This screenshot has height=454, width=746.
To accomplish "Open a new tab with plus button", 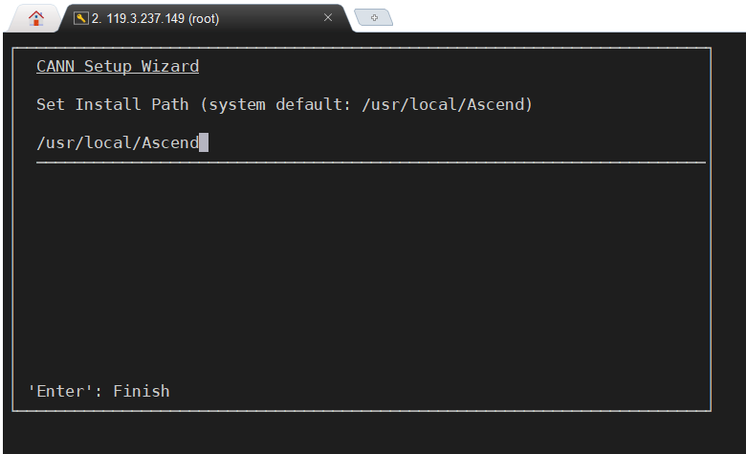I will (x=374, y=18).
